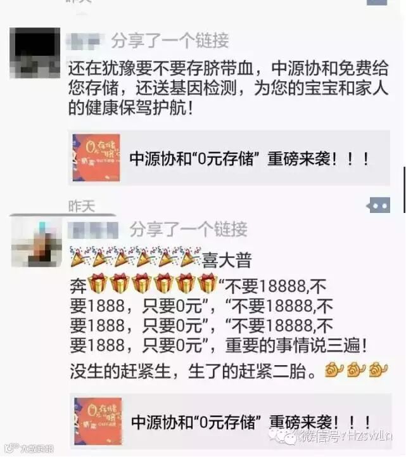The height and width of the screenshot is (457, 406).
Task: Click the last gift box emoji before the quote
Action: (208, 283)
